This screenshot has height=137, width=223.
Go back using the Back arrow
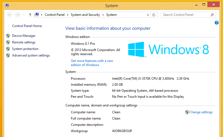(10, 15)
